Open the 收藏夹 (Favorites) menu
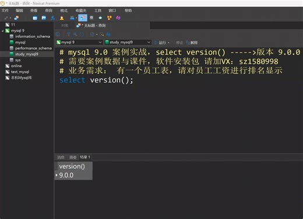This screenshot has width=303, height=219. (x=81, y=10)
